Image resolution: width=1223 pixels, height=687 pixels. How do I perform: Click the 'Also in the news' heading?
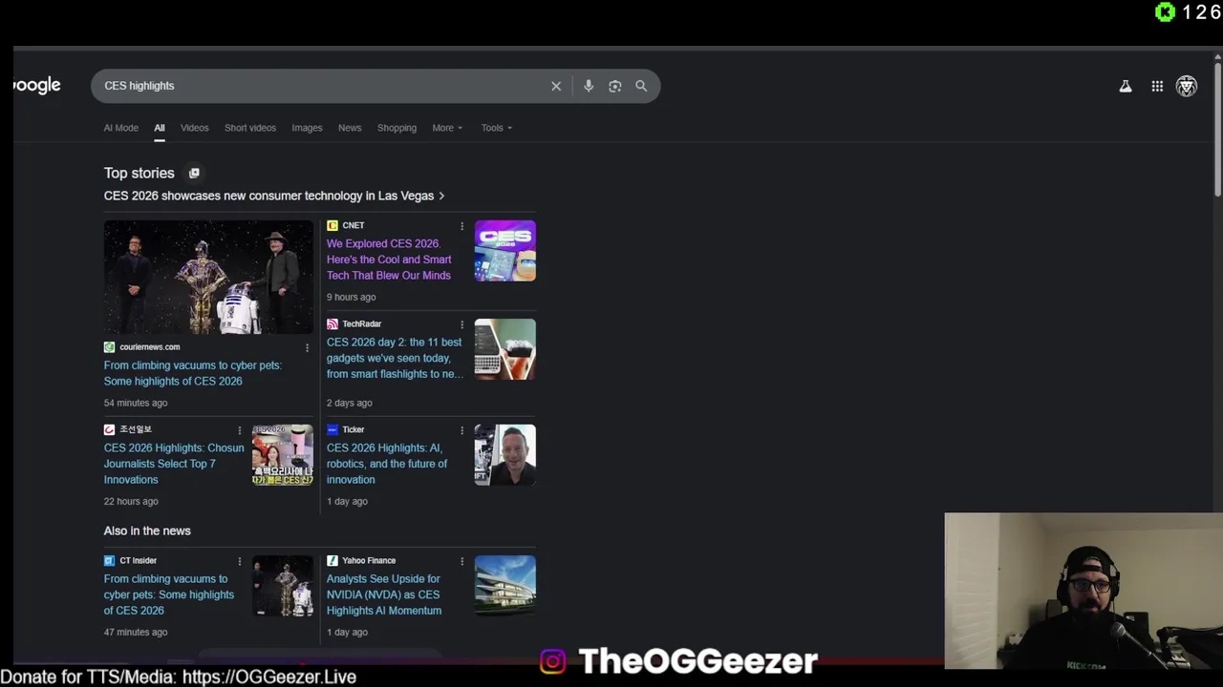pyautogui.click(x=147, y=531)
